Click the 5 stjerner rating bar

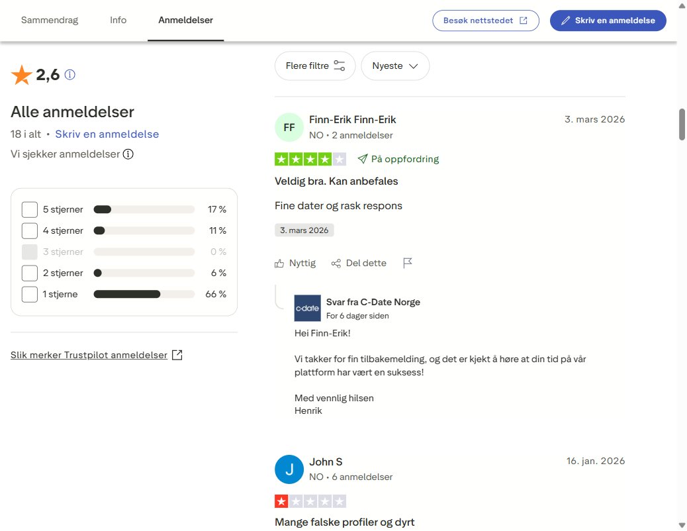pyautogui.click(x=144, y=210)
